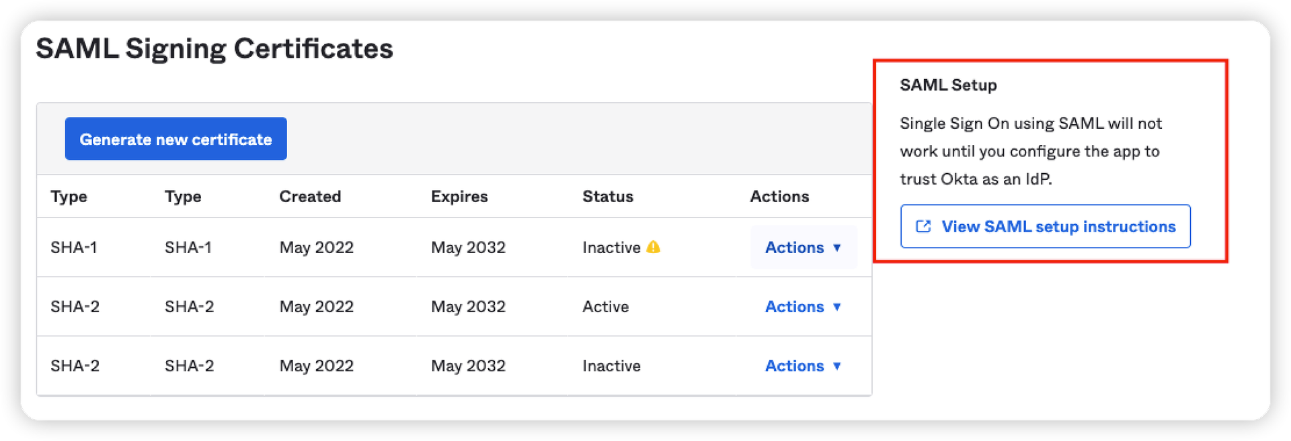Click the warning icon next to Inactive status
The height and width of the screenshot is (441, 1291).
click(x=653, y=247)
